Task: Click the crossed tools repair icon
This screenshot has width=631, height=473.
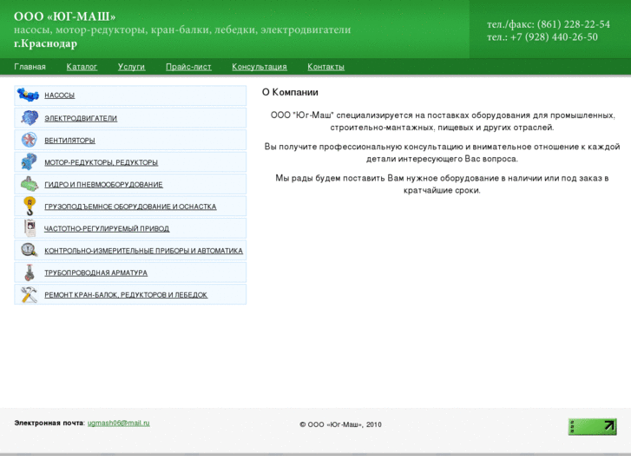Action: pyautogui.click(x=29, y=295)
